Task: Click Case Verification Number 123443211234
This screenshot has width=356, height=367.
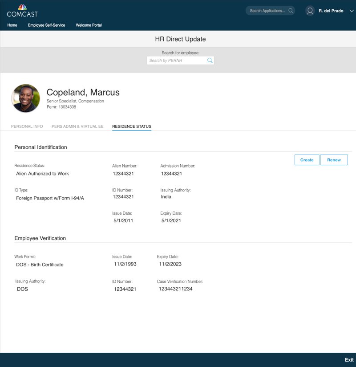Action: (176, 289)
